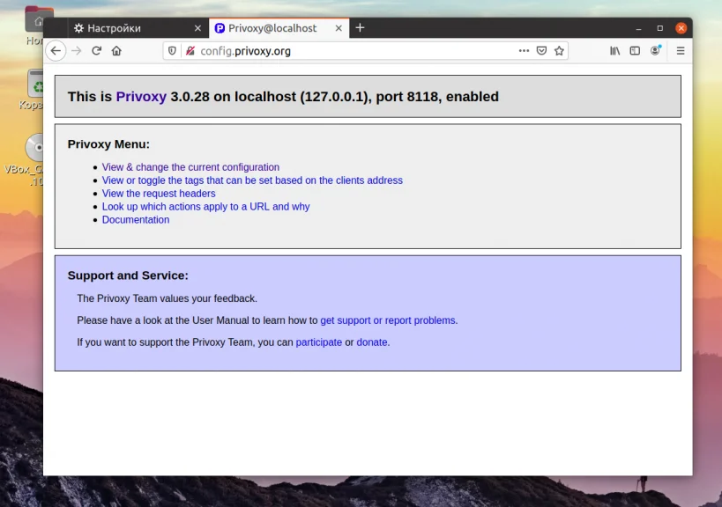Go back using the back arrow button
The image size is (722, 507).
point(56,51)
